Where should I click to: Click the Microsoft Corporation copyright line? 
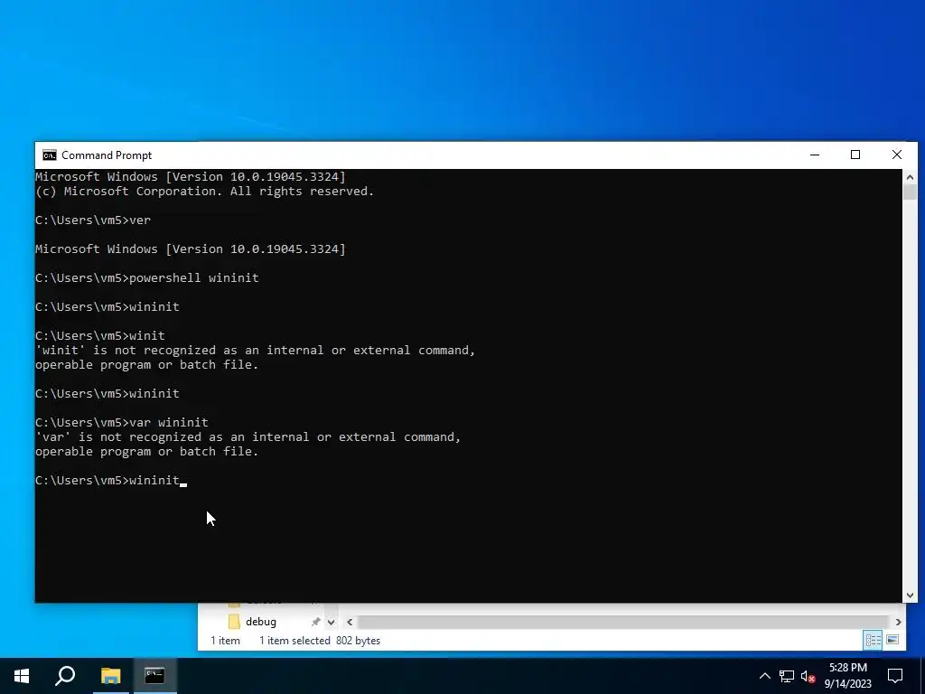pyautogui.click(x=205, y=192)
